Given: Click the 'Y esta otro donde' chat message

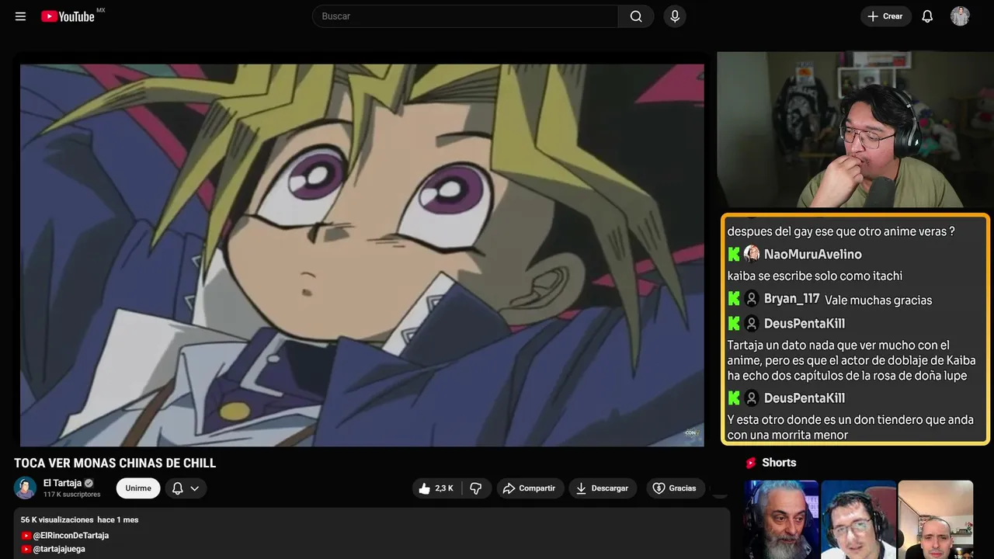Looking at the screenshot, I should point(850,427).
